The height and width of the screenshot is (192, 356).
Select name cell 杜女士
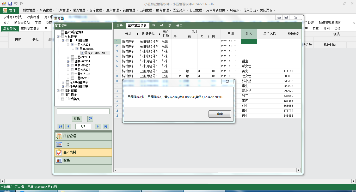tap(249, 76)
